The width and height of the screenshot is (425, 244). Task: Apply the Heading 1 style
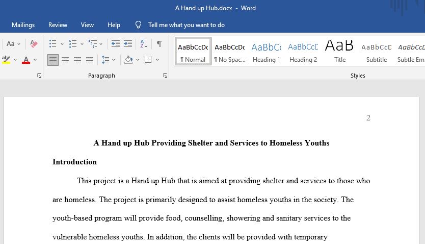(x=266, y=51)
